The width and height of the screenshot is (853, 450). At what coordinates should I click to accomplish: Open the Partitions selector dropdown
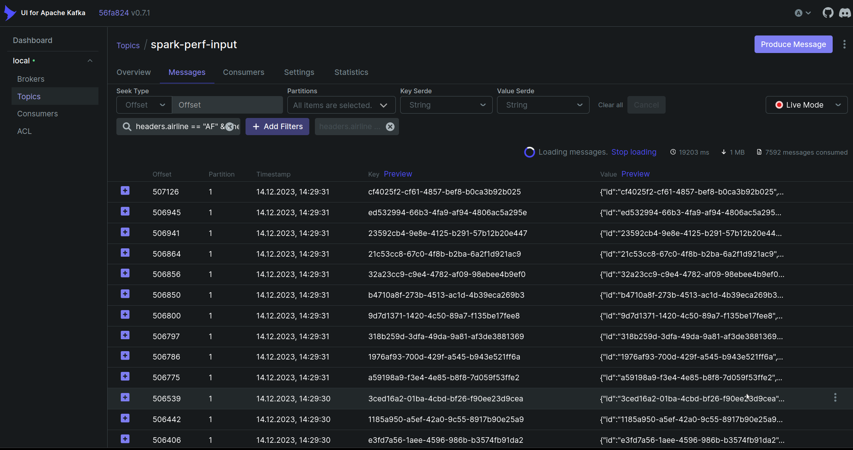point(341,105)
